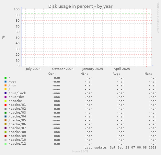The image size is (161, 155).
Task: Click the orange /run legend swatch
Action: click(x=6, y=85)
